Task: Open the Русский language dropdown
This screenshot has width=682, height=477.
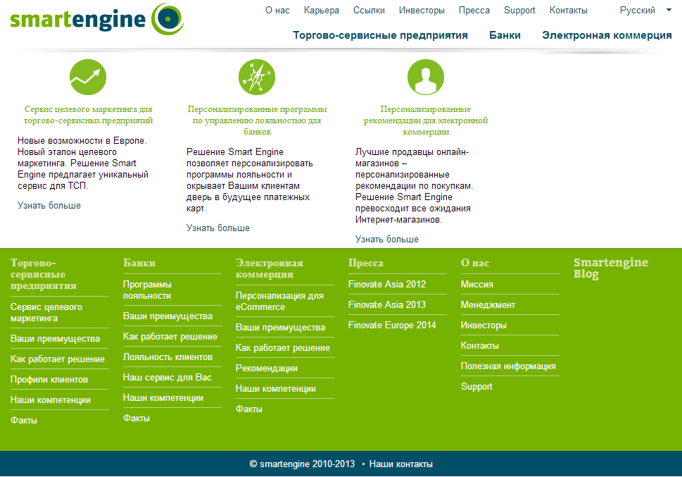Action: pos(645,10)
